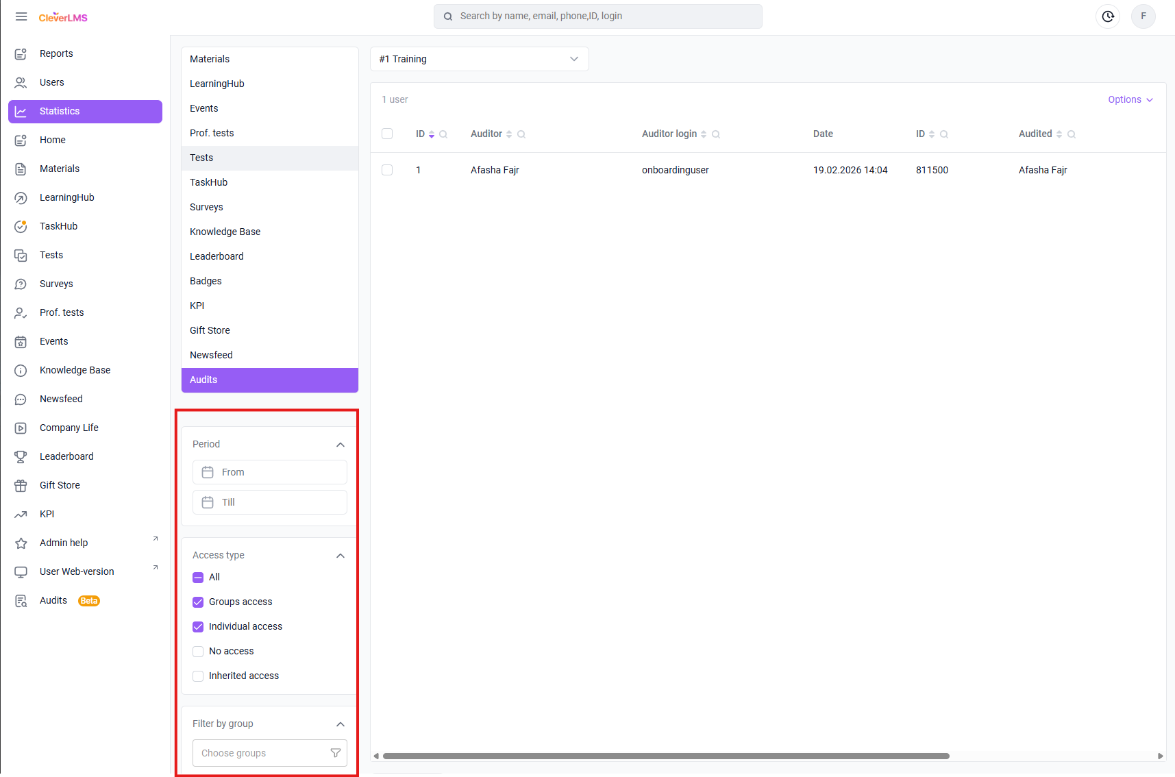Click the Leaderboard trophy icon in sidebar
The width and height of the screenshot is (1175, 777).
click(21, 456)
